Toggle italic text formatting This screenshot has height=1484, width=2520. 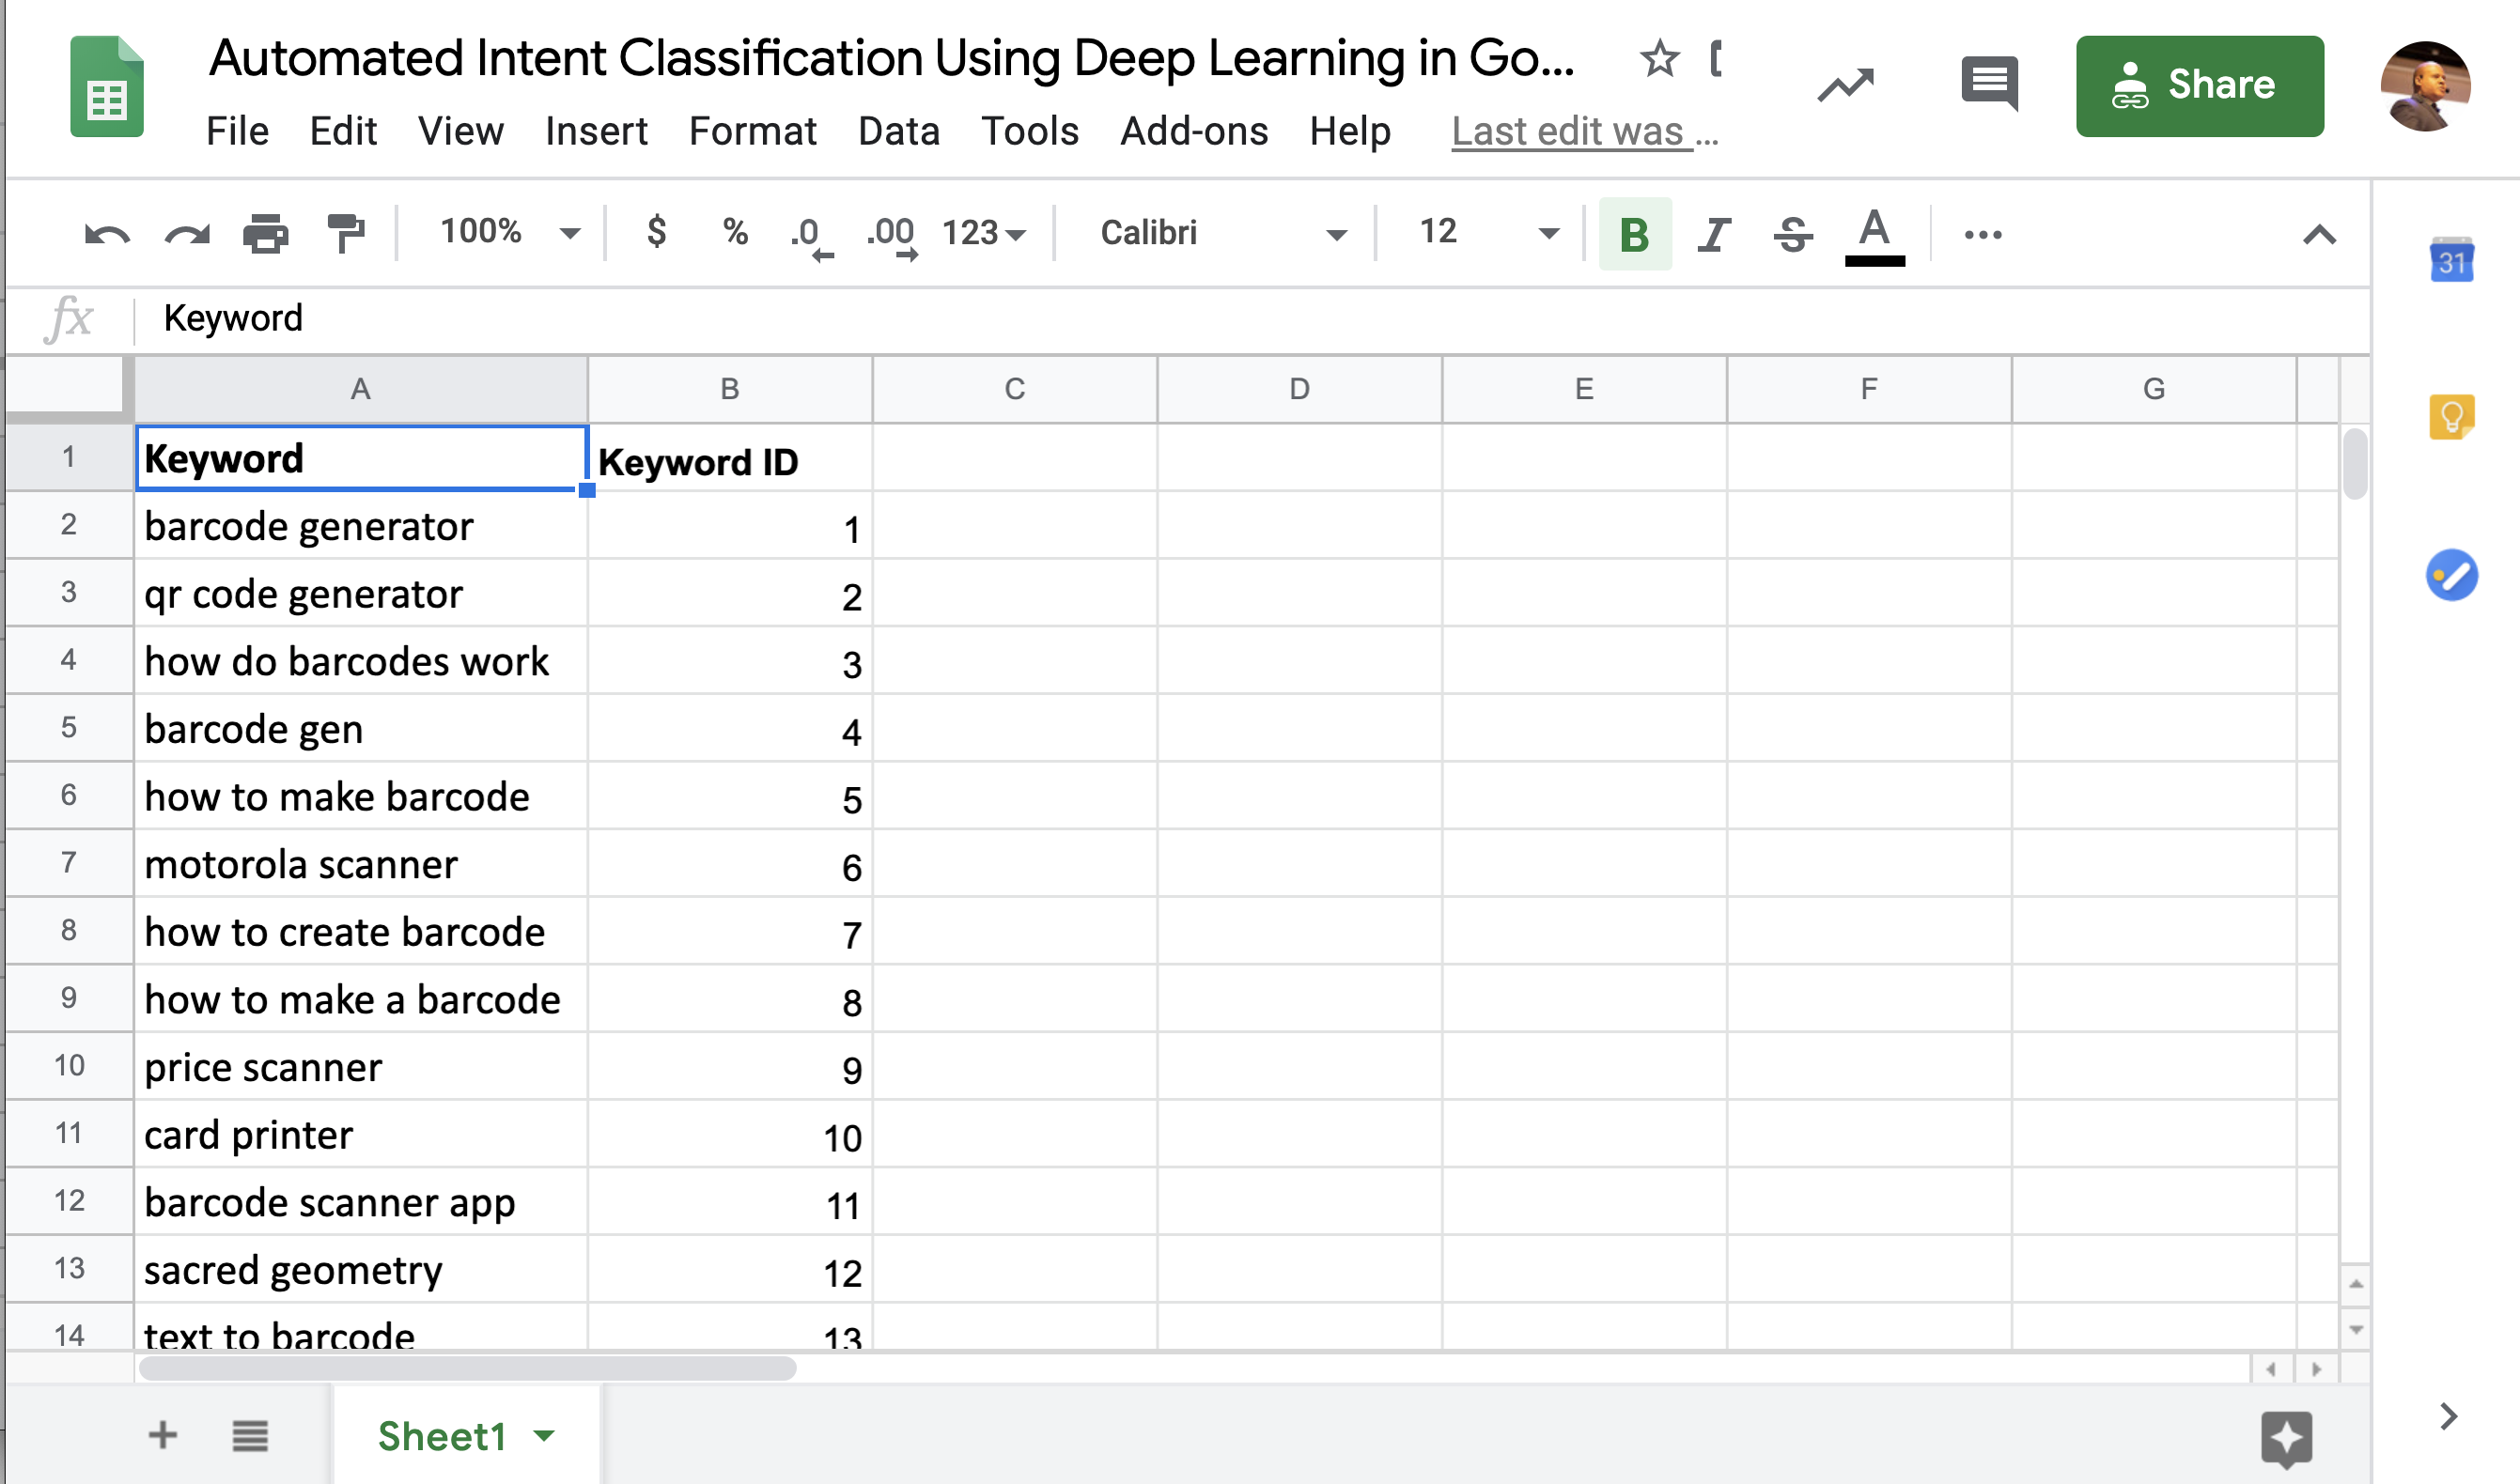tap(1714, 235)
